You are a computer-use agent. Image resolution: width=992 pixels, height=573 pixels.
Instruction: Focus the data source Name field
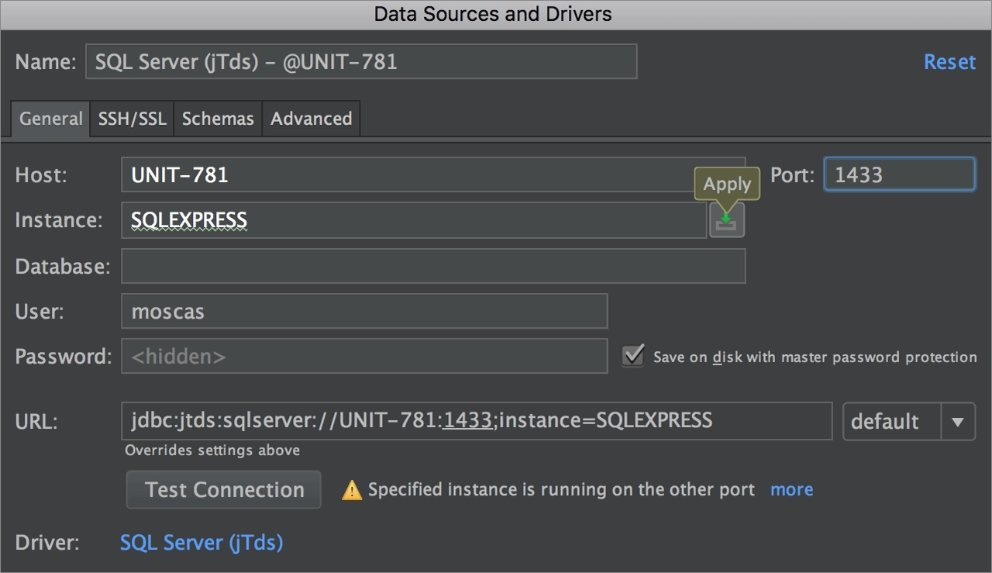pos(361,62)
